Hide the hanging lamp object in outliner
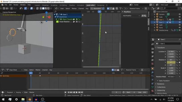This screenshot has width=182, height=102. click(180, 30)
